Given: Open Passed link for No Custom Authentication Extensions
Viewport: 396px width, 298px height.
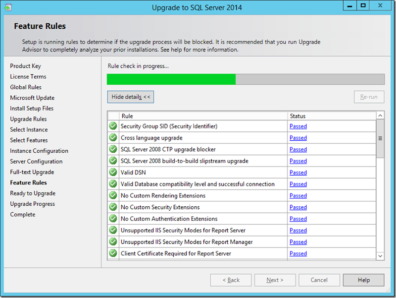Looking at the screenshot, I should (x=298, y=219).
